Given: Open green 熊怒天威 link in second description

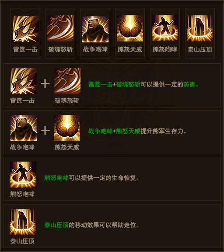Looking at the screenshot, I should (128, 131).
